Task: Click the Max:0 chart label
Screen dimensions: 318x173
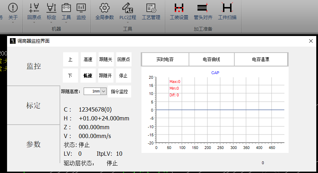Action: pyautogui.click(x=175, y=82)
